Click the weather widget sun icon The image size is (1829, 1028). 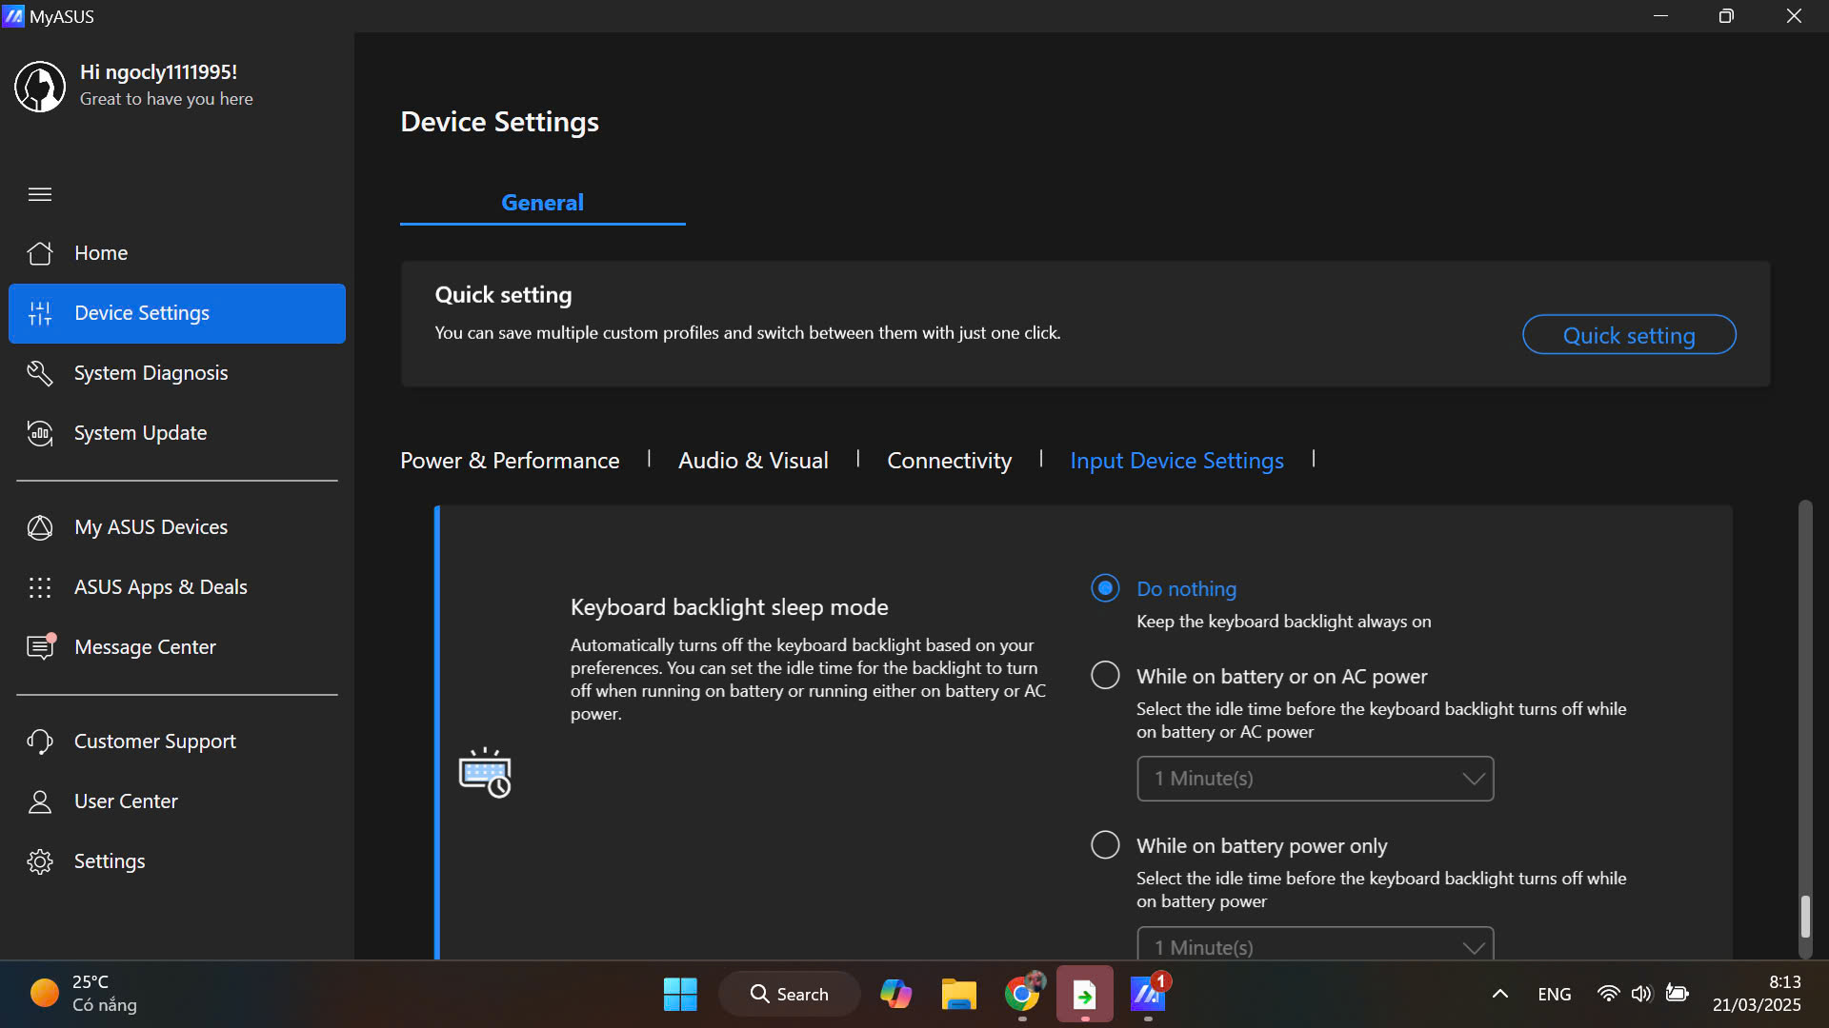(x=44, y=993)
